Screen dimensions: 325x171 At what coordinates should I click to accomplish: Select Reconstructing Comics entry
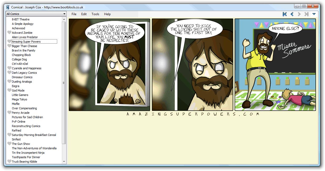point(26,126)
